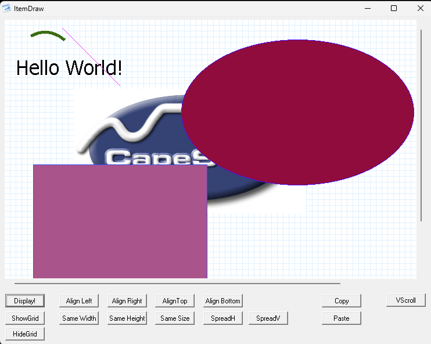Select the green arc shape
This screenshot has height=344, width=431.
coord(48,35)
